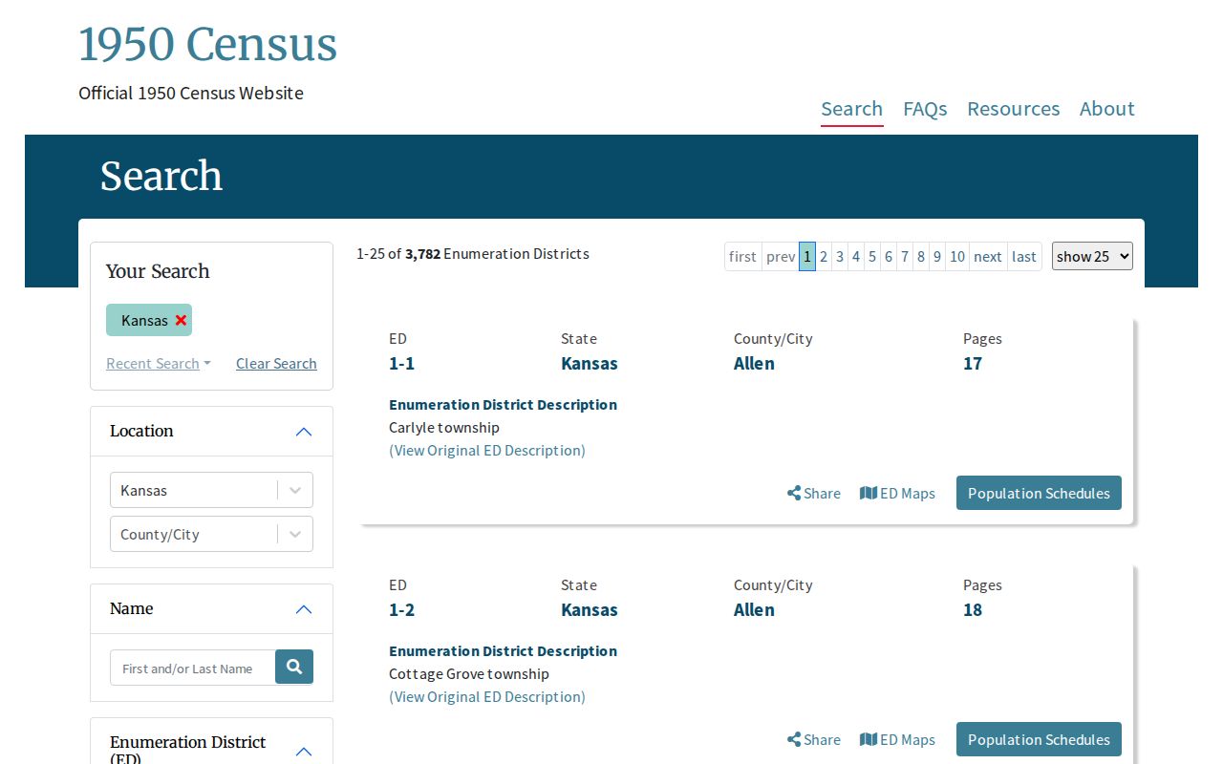Open the County/City dropdown
This screenshot has height=764, width=1223.
click(x=211, y=534)
